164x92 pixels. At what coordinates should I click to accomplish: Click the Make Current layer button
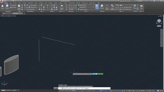[128, 7]
